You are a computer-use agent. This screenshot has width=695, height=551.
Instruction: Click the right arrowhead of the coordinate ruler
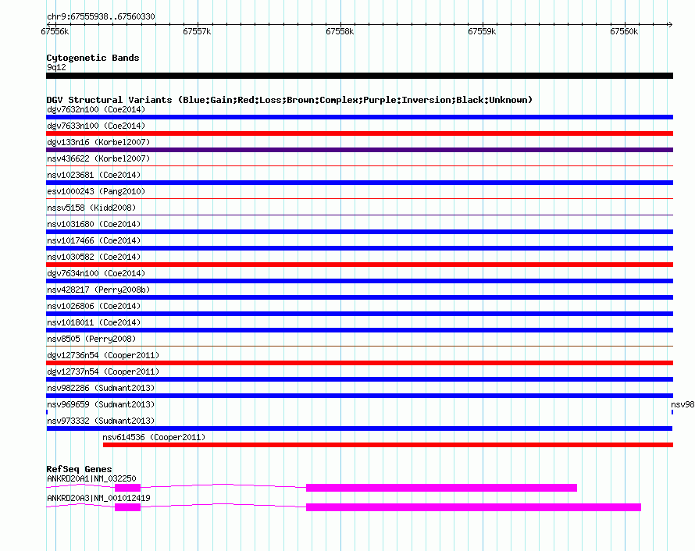coord(670,24)
